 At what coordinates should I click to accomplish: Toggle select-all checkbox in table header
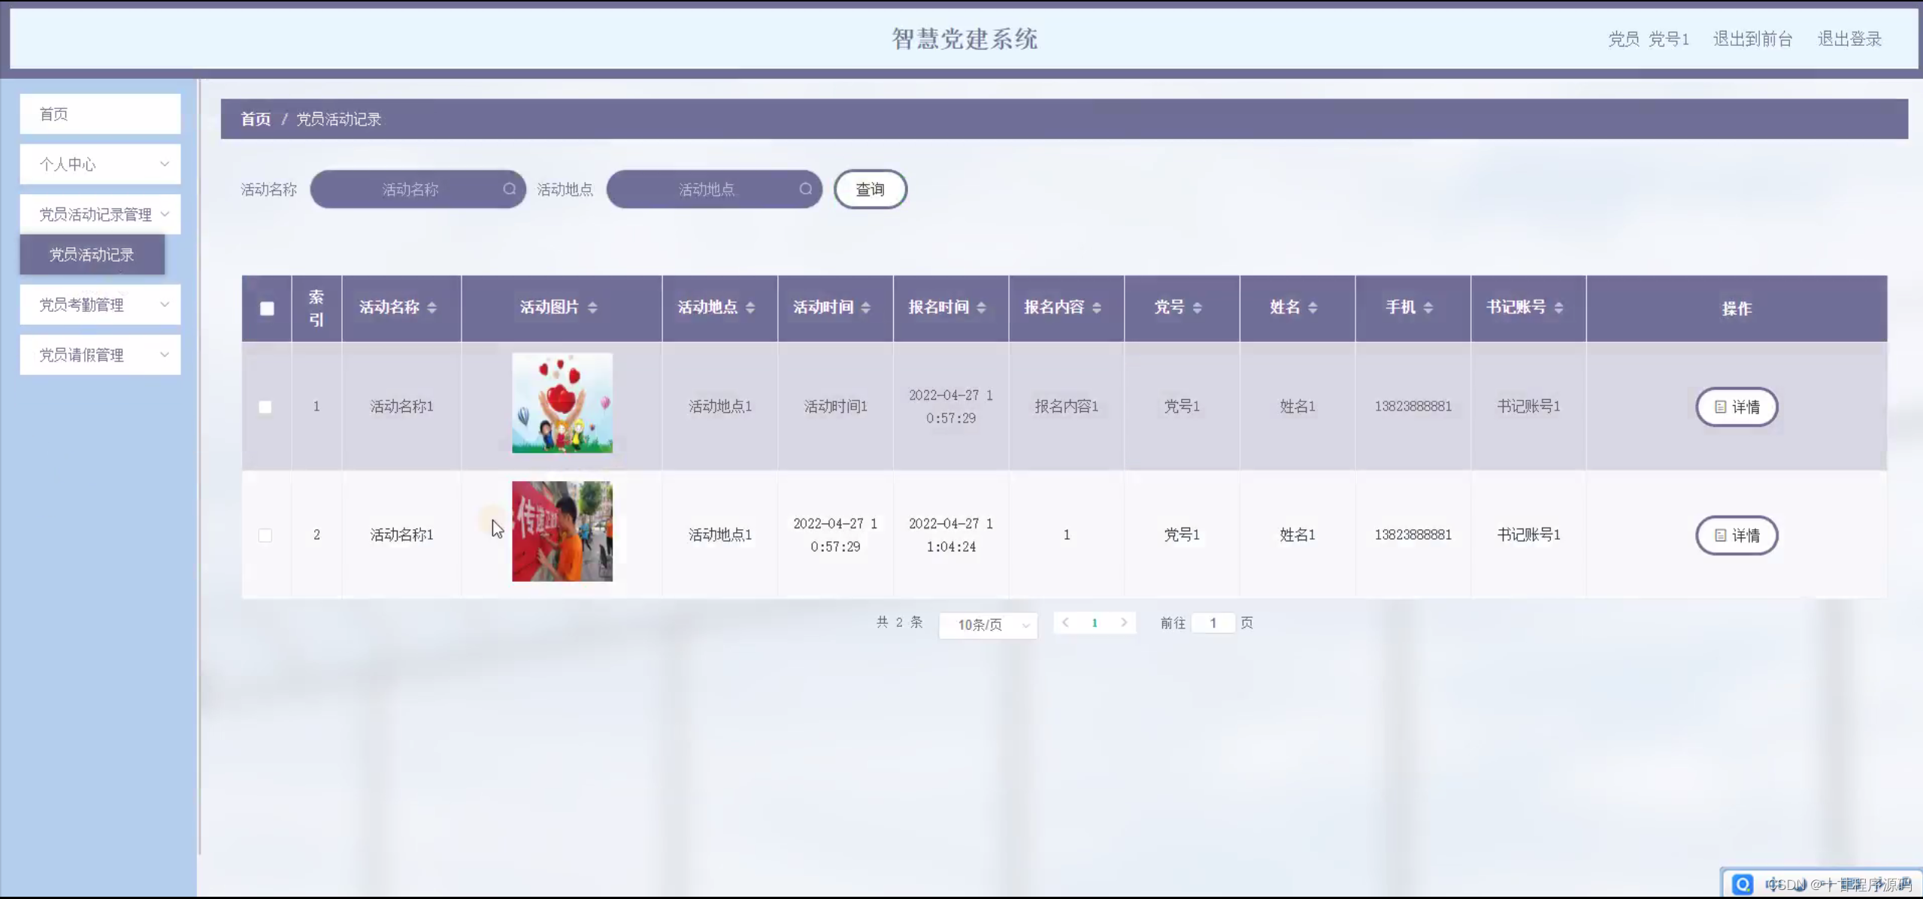click(267, 308)
